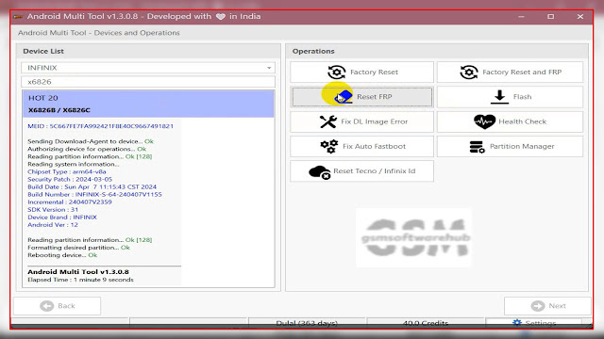Maximize the Android Multi Tool window
604x339 pixels.
point(551,17)
